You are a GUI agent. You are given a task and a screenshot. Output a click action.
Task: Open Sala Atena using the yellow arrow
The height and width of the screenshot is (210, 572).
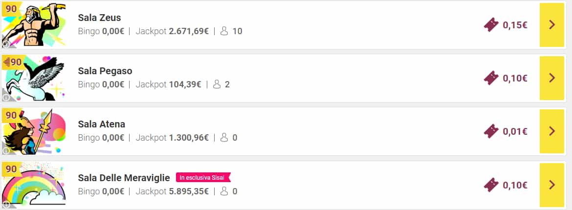[551, 131]
